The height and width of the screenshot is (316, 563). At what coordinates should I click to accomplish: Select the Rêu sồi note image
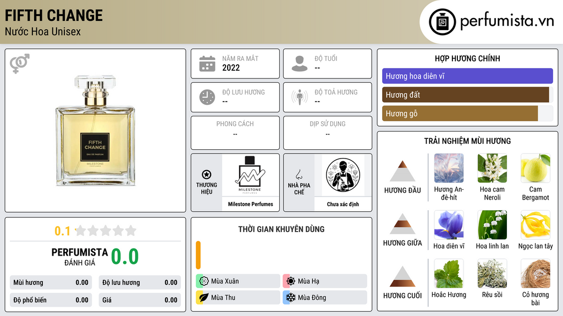pos(492,273)
